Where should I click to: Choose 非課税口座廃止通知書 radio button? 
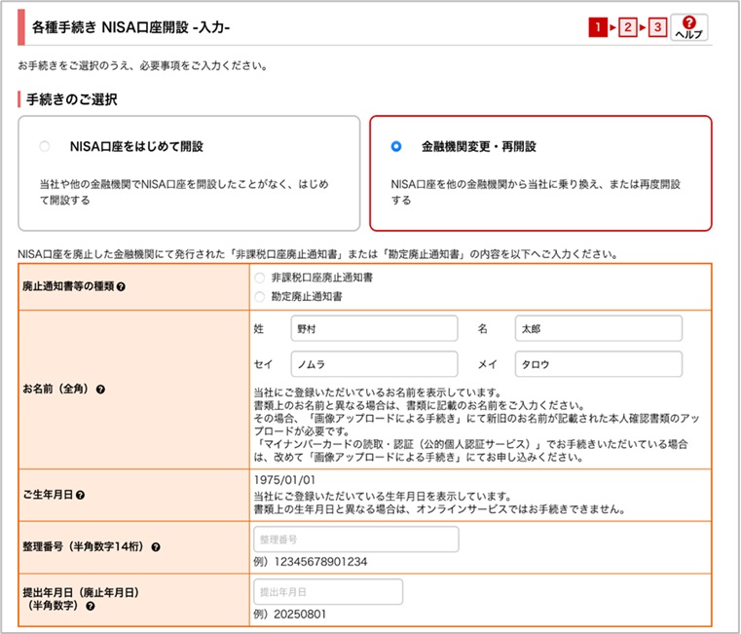coord(259,278)
